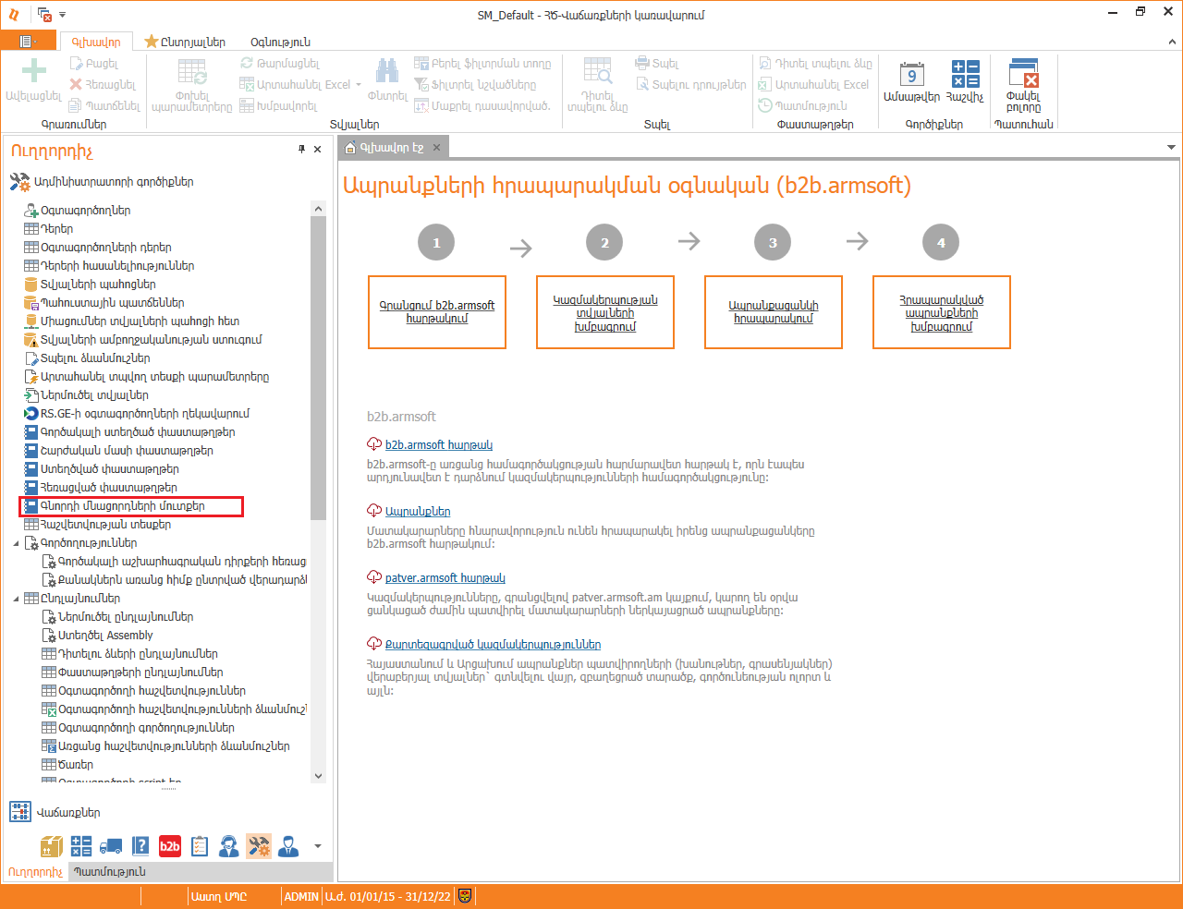Click the Թարմացնել refresh button
1183x909 pixels.
click(x=280, y=64)
